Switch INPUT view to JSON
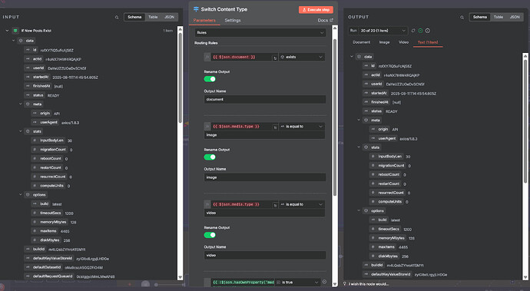This screenshot has width=530, height=291. coord(169,17)
